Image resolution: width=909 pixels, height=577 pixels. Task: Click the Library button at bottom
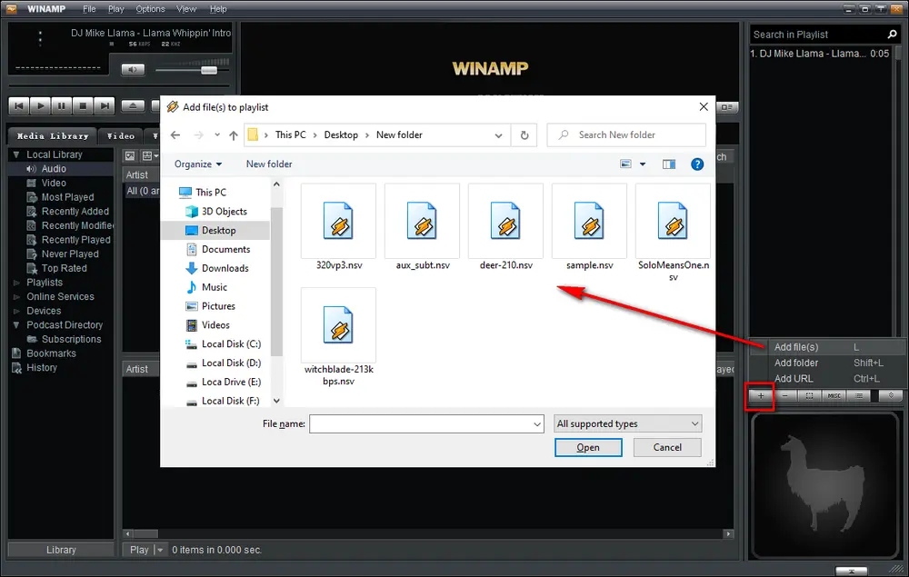tap(61, 550)
